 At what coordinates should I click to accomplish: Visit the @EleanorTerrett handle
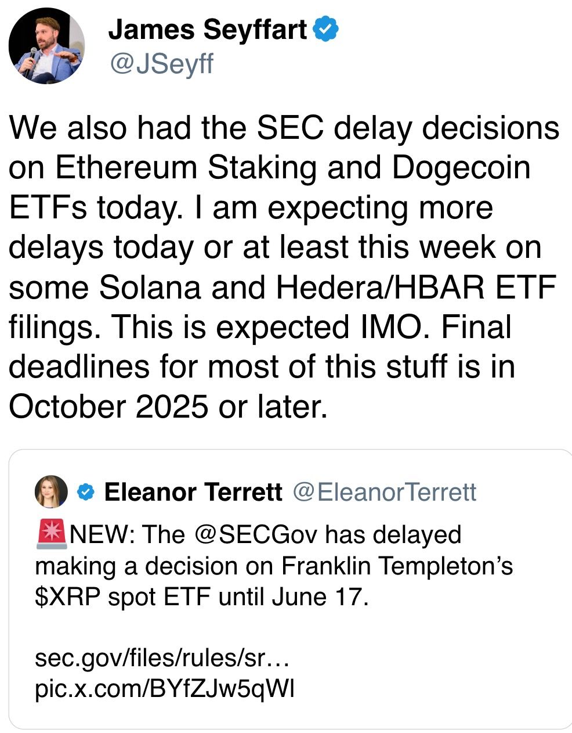tap(385, 493)
